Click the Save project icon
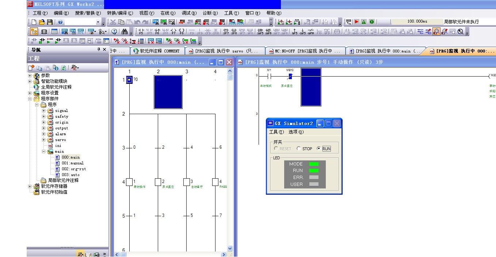This screenshot has width=496, height=257. pyautogui.click(x=50, y=22)
